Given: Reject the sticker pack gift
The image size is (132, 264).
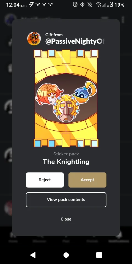Looking at the screenshot, I should pos(45,180).
